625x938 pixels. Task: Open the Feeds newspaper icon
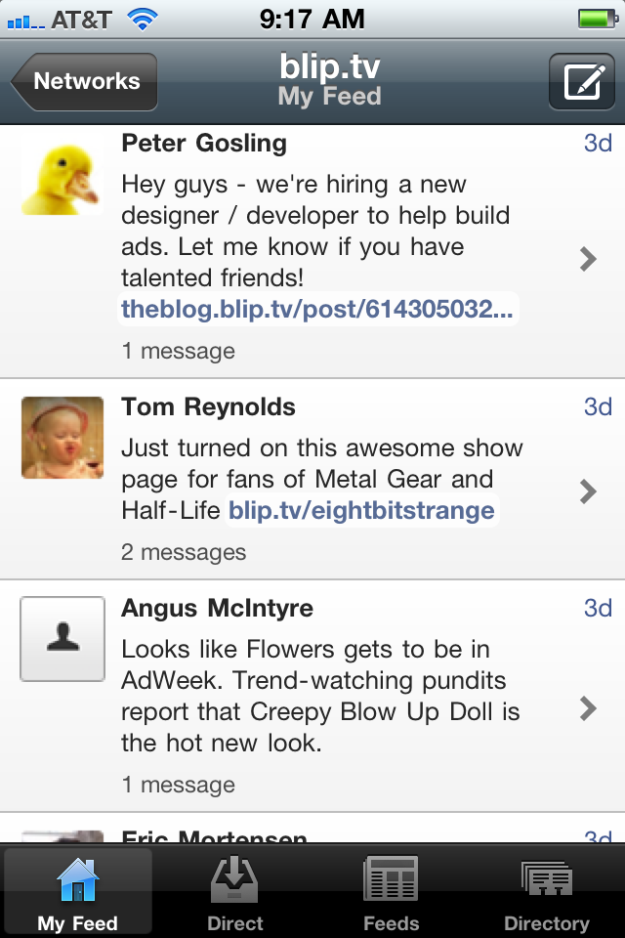pos(391,879)
